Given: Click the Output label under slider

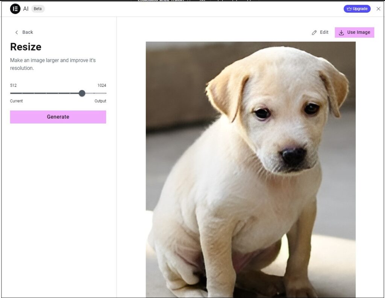Looking at the screenshot, I should pyautogui.click(x=100, y=101).
